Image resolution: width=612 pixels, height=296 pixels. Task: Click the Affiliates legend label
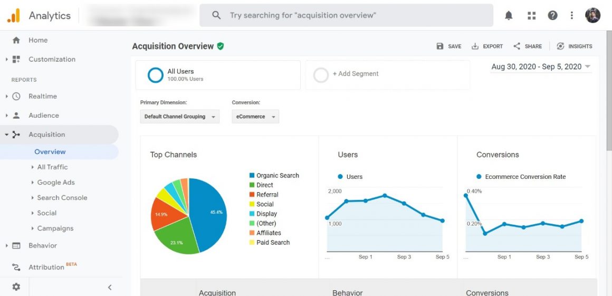tap(269, 233)
